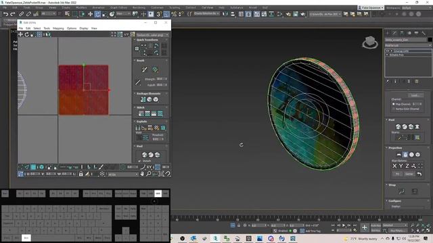
Task: Select the Rotate tool in Edit UVWs toolbar
Action: click(27, 34)
